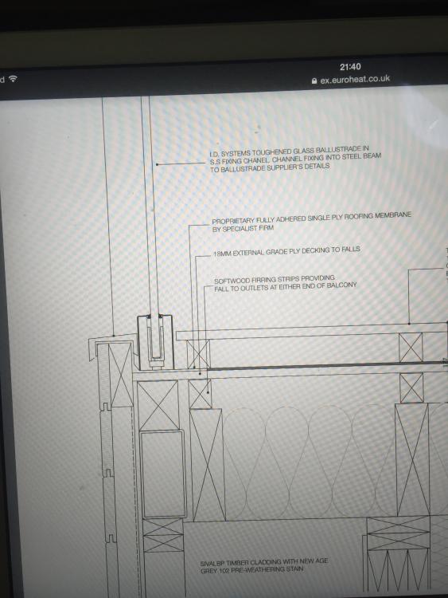This screenshot has height=598, width=448.
Task: Tap the single ply roofing membrane note
Action: [311, 222]
